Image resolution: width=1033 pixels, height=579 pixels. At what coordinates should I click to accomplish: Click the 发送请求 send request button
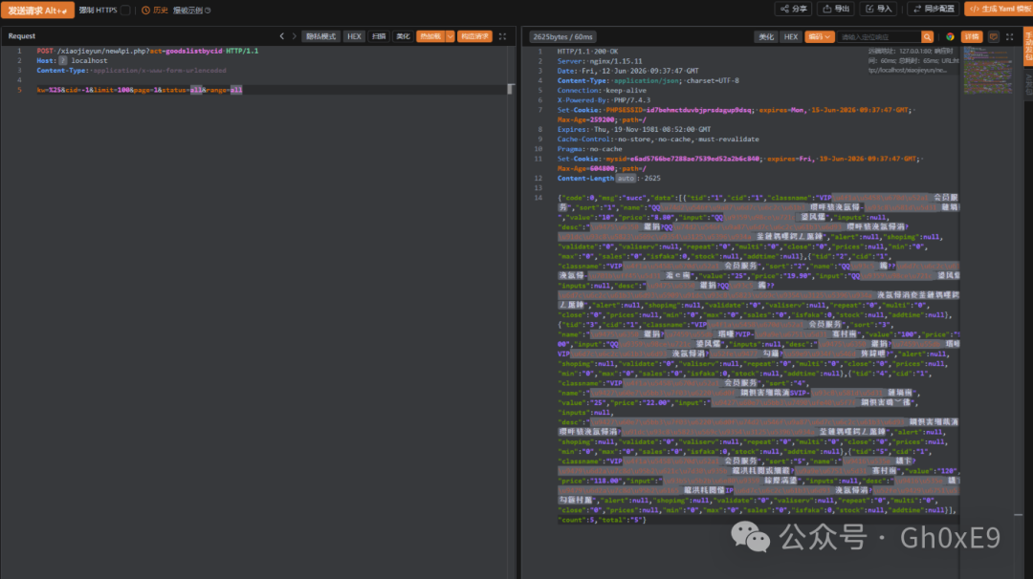(x=37, y=10)
